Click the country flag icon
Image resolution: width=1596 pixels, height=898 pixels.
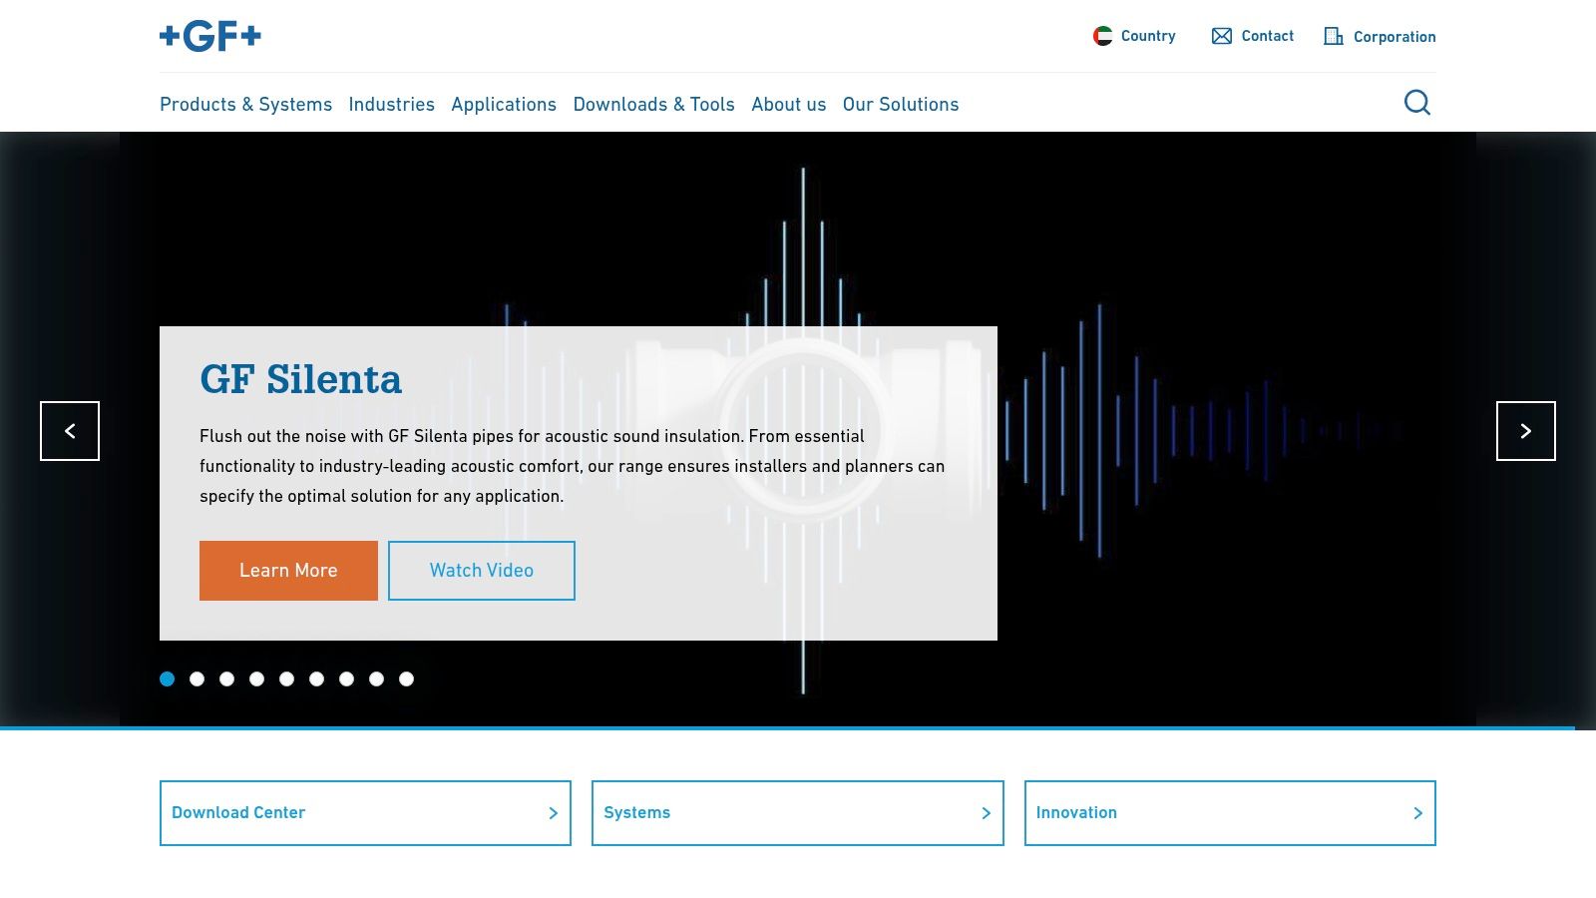pos(1102,37)
